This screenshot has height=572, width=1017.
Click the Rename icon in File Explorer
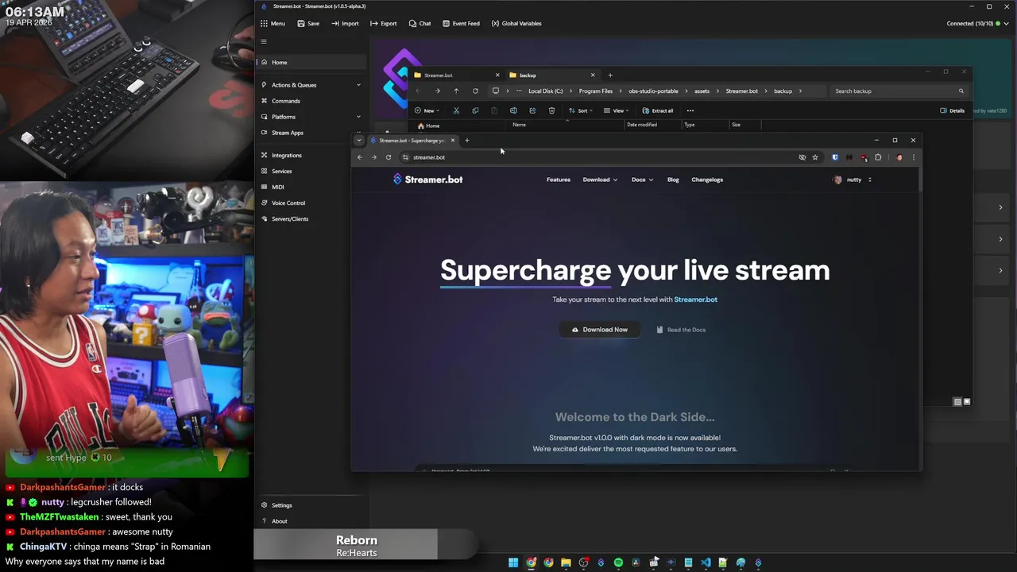513,110
